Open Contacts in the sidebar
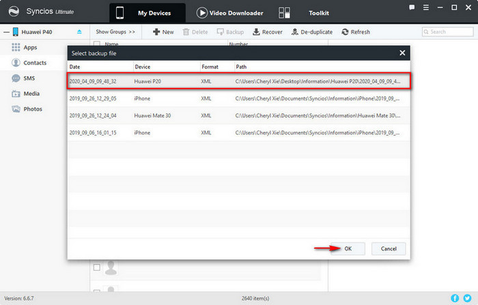Screen dimensions: 478x305 (35, 63)
